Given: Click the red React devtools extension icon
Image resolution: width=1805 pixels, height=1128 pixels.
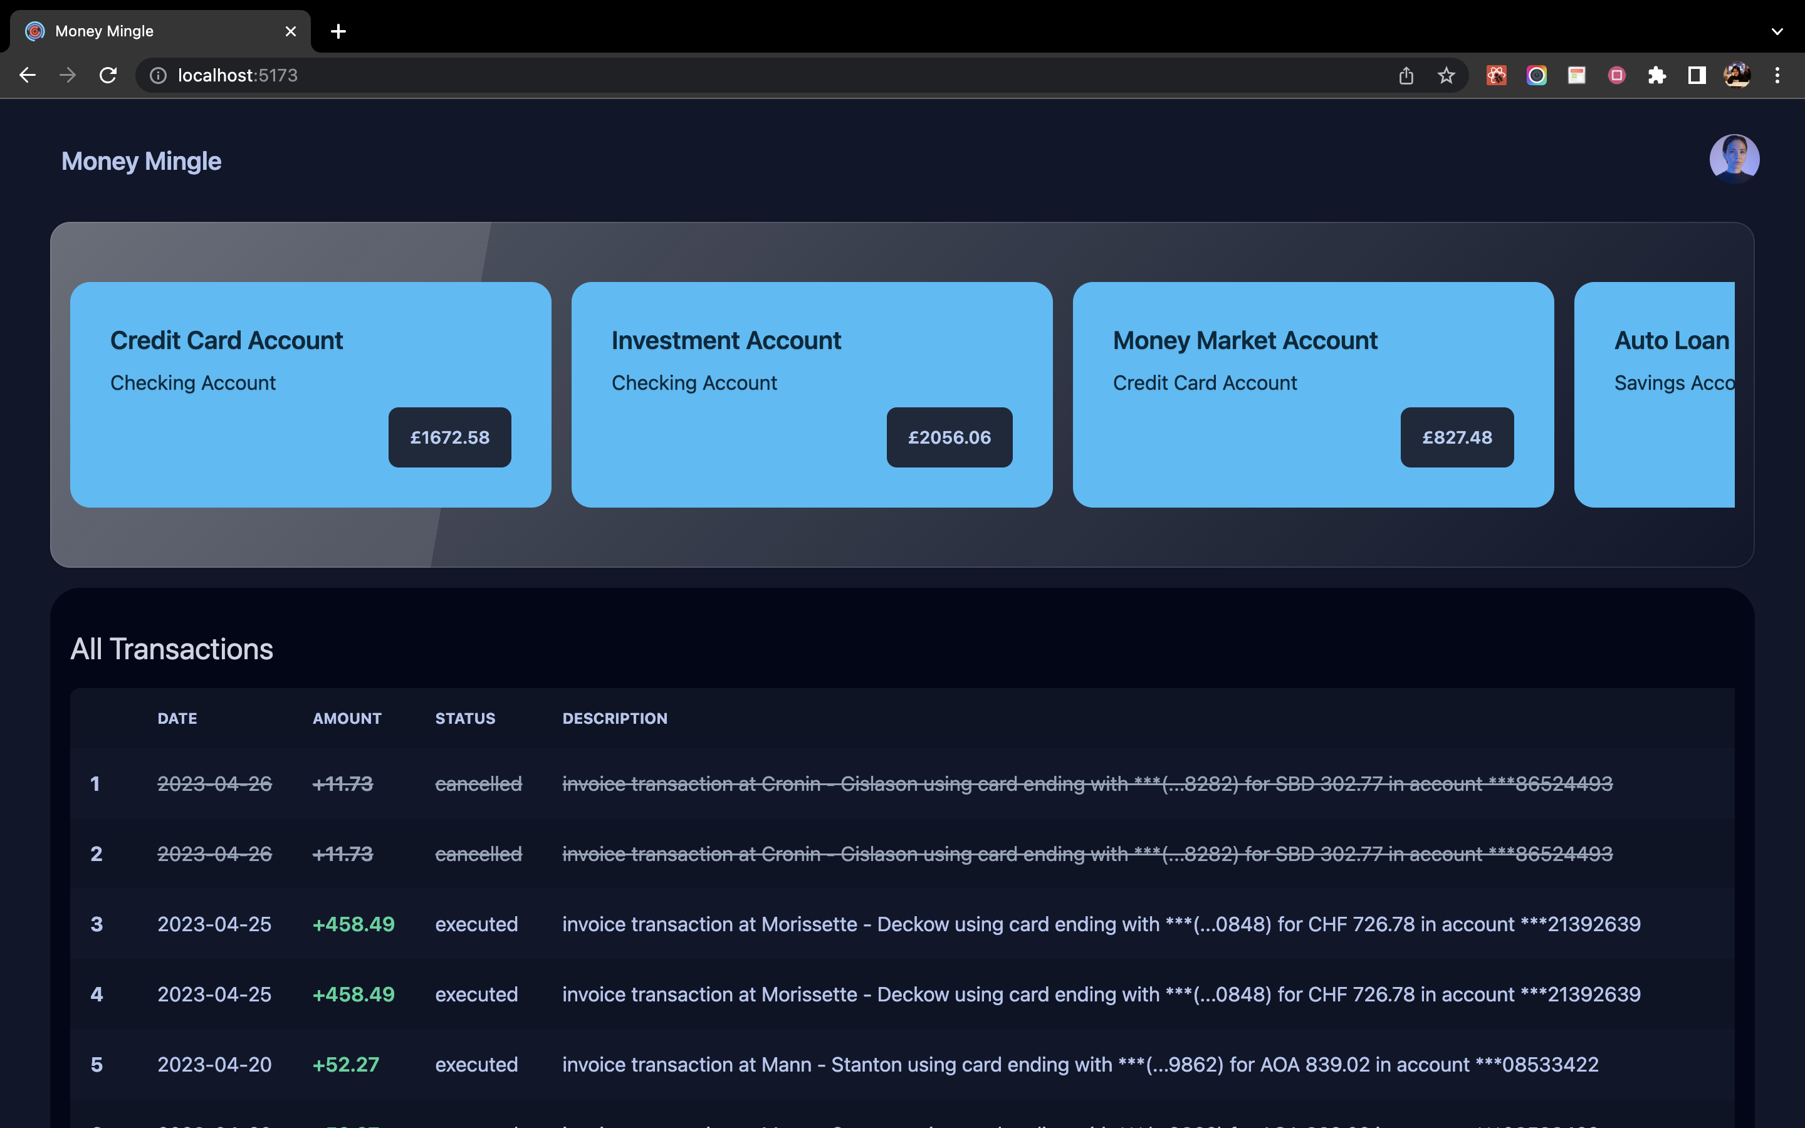Looking at the screenshot, I should tap(1496, 75).
